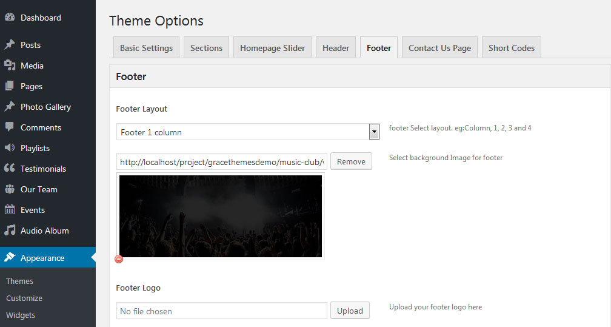Delete footer image with red minus icon
This screenshot has height=327, width=611.
coord(119,259)
